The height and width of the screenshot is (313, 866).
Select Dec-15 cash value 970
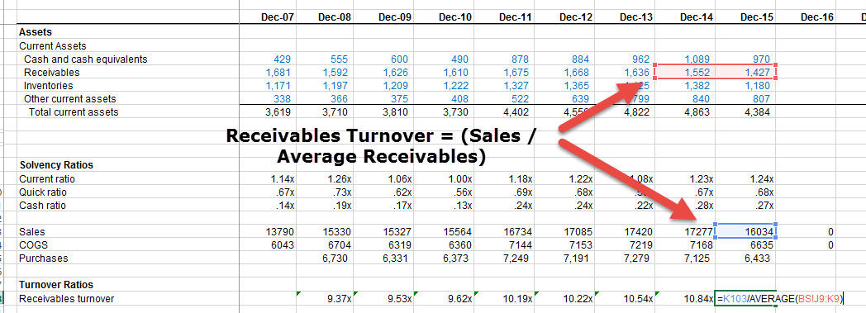pos(745,59)
